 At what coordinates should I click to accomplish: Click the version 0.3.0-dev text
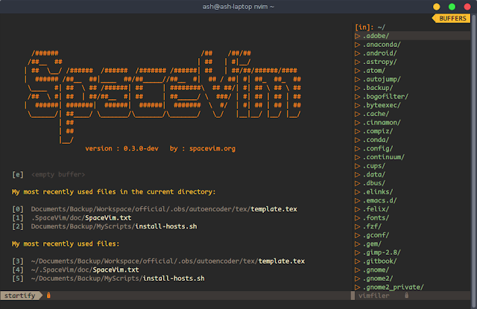[121, 149]
